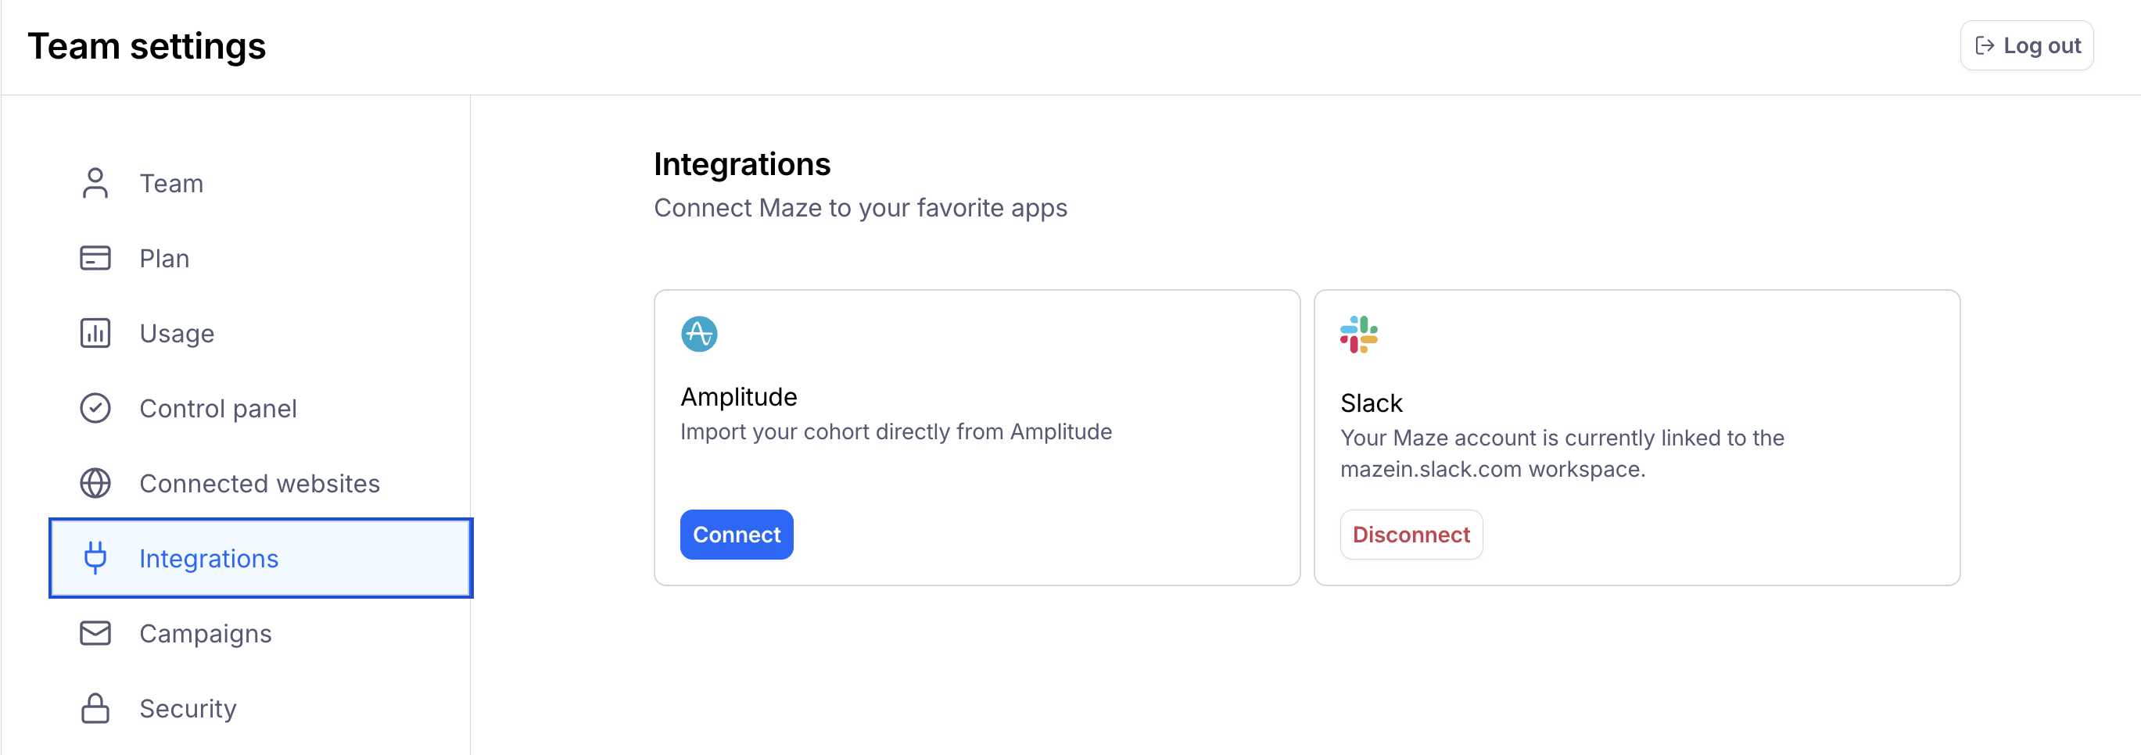Screen dimensions: 2141x755
Task: Open the Campaigns sidebar entry
Action: pos(206,634)
